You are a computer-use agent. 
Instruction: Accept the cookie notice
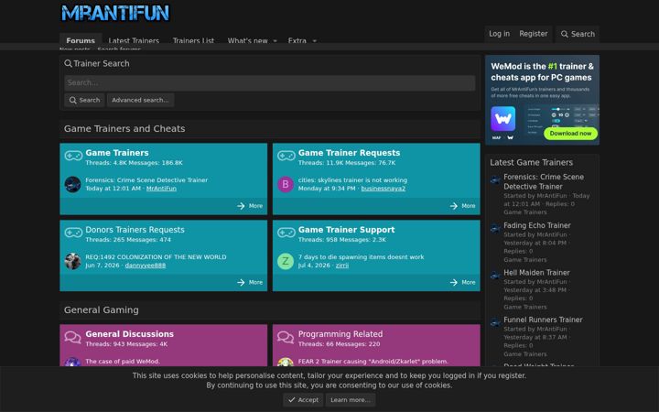pos(304,400)
